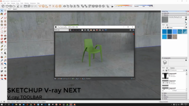
Task: Click the V-Ray omni light icon
Action: 53,6
